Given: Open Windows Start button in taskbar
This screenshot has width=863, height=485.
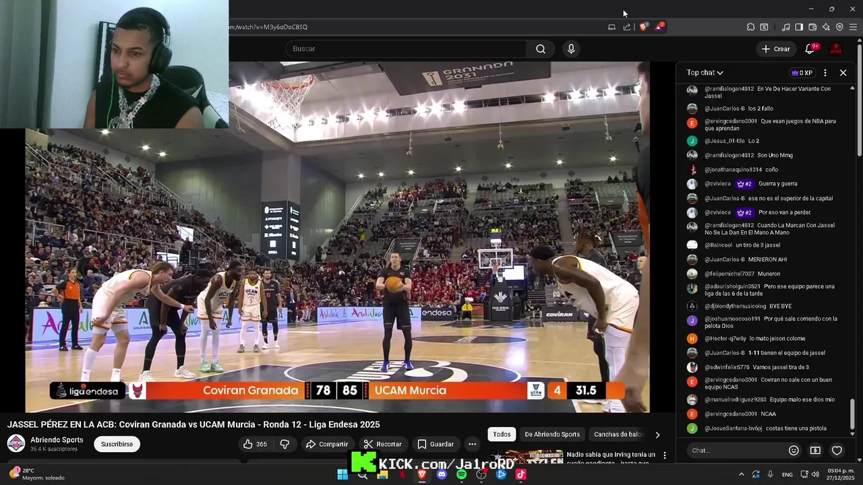Looking at the screenshot, I should (343, 474).
